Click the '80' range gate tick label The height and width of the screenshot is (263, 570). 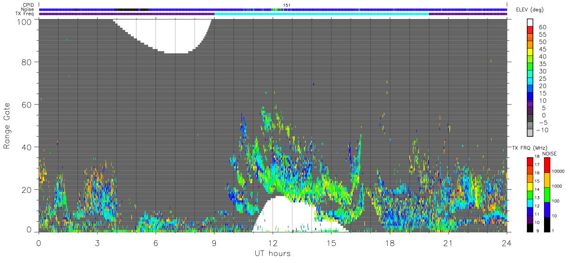26,62
